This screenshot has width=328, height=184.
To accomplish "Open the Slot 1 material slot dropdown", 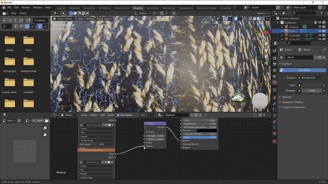I will click(x=148, y=115).
